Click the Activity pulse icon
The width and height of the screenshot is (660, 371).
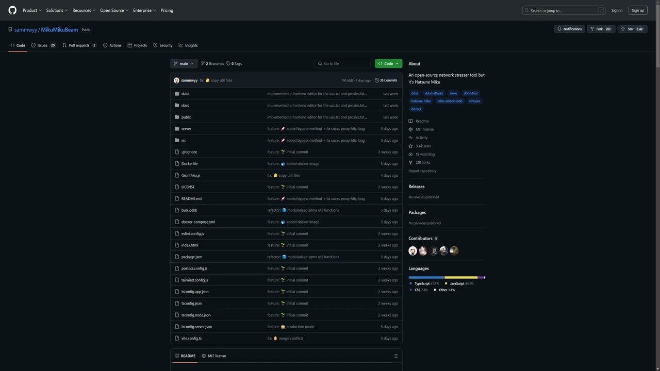[411, 138]
